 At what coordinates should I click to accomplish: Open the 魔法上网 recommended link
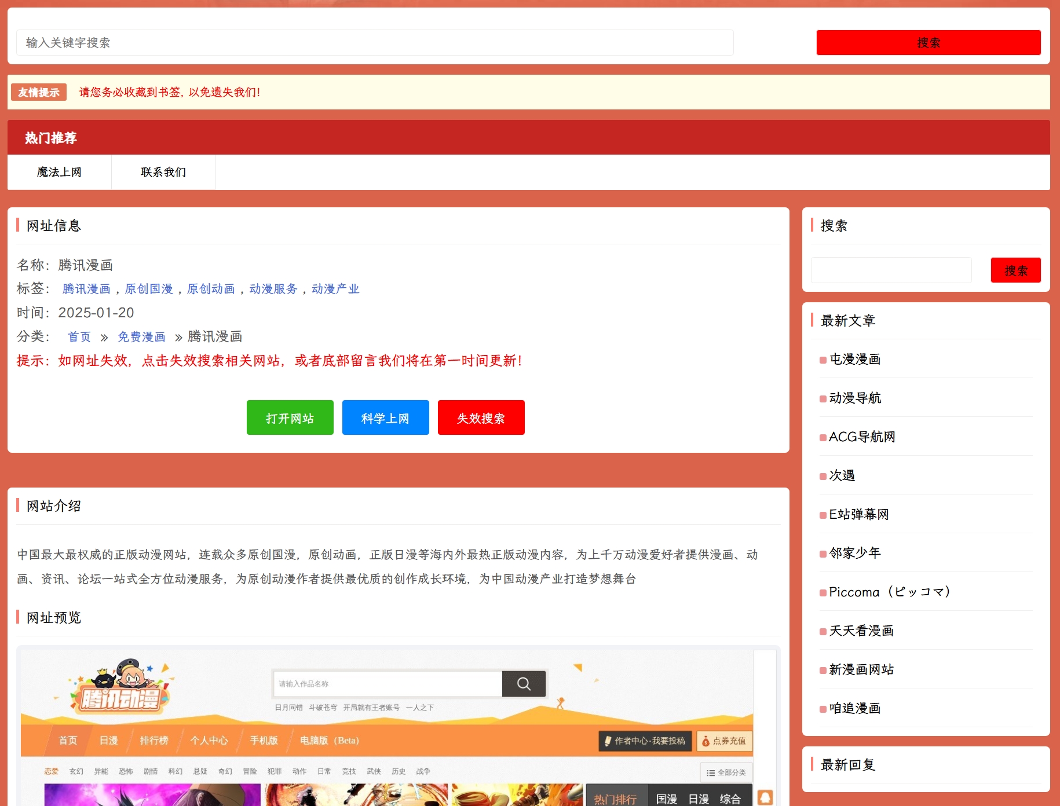tap(59, 172)
